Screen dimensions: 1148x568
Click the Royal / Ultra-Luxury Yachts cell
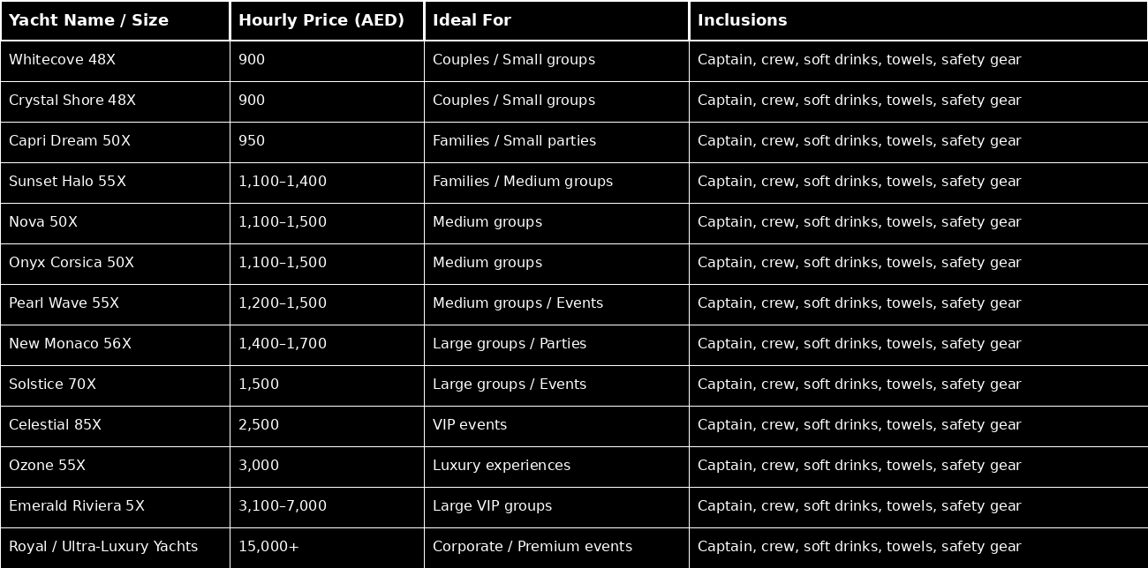tap(103, 547)
